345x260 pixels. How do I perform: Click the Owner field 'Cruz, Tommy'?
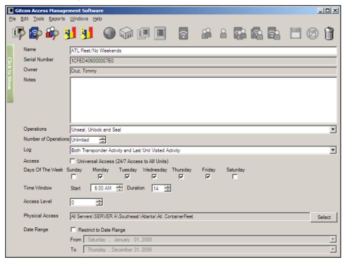(x=203, y=71)
